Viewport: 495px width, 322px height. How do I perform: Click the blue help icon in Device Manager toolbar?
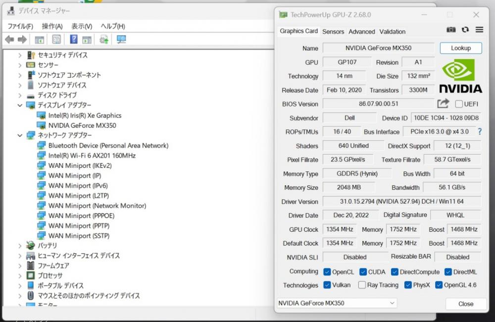click(x=73, y=40)
